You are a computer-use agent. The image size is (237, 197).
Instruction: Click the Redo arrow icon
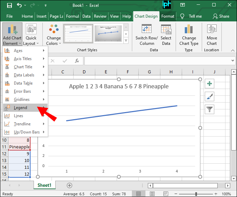[33, 5]
